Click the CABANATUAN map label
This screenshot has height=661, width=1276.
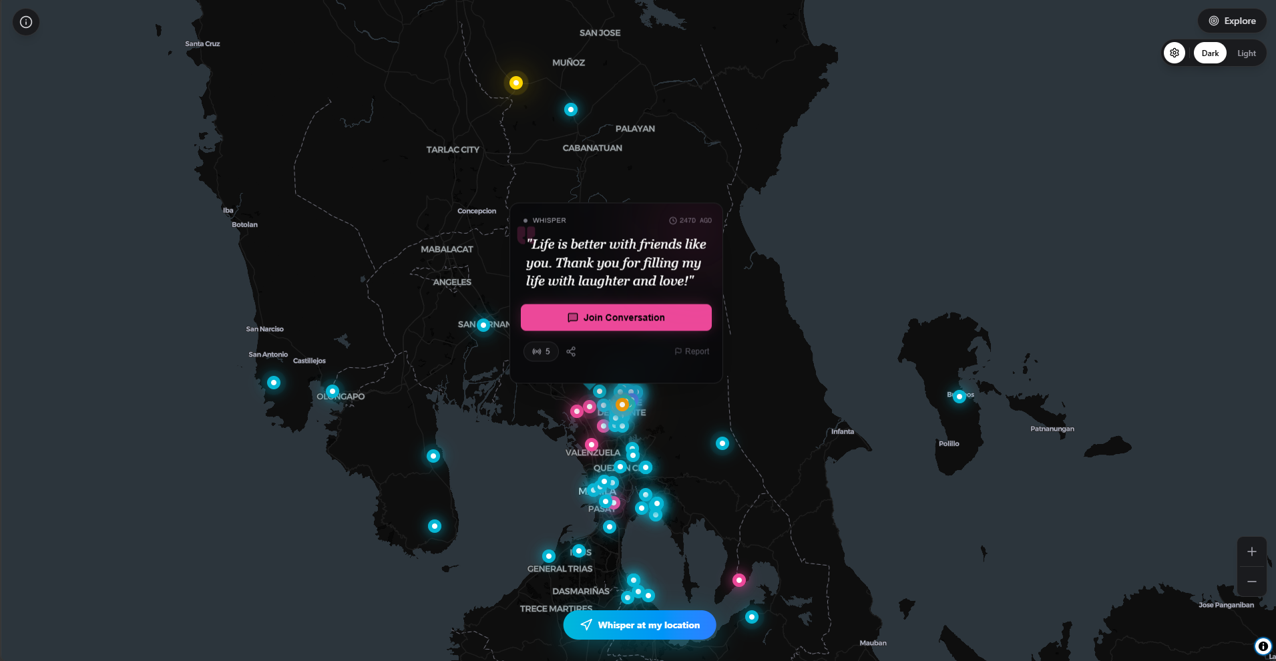(x=592, y=148)
